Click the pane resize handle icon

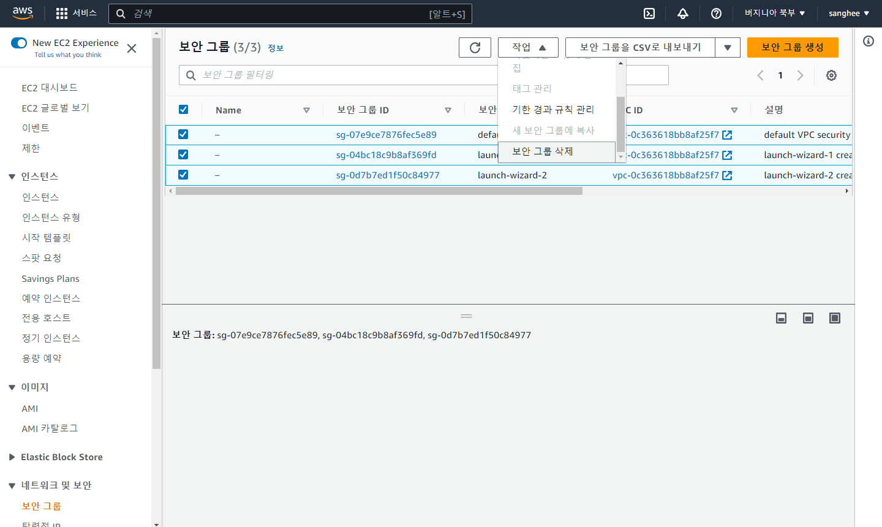pos(466,316)
